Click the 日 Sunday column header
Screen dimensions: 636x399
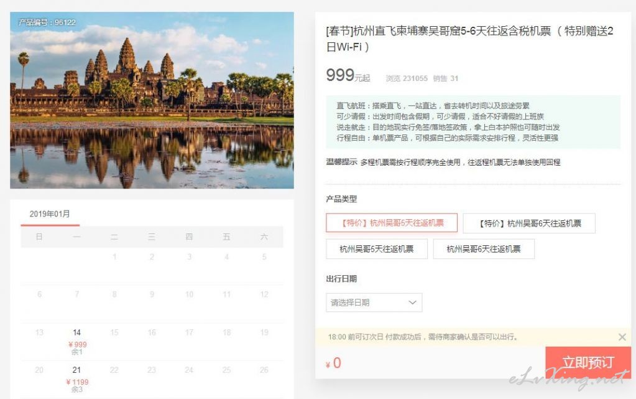(39, 237)
